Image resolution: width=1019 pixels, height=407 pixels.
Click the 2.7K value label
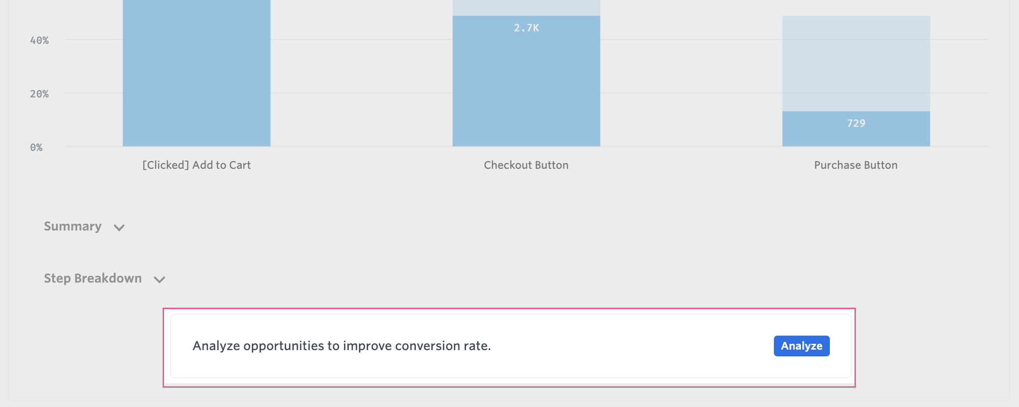click(x=526, y=28)
